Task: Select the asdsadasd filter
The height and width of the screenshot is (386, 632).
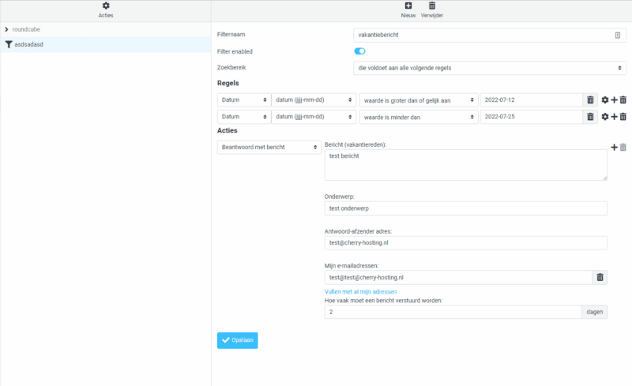Action: pyautogui.click(x=28, y=44)
